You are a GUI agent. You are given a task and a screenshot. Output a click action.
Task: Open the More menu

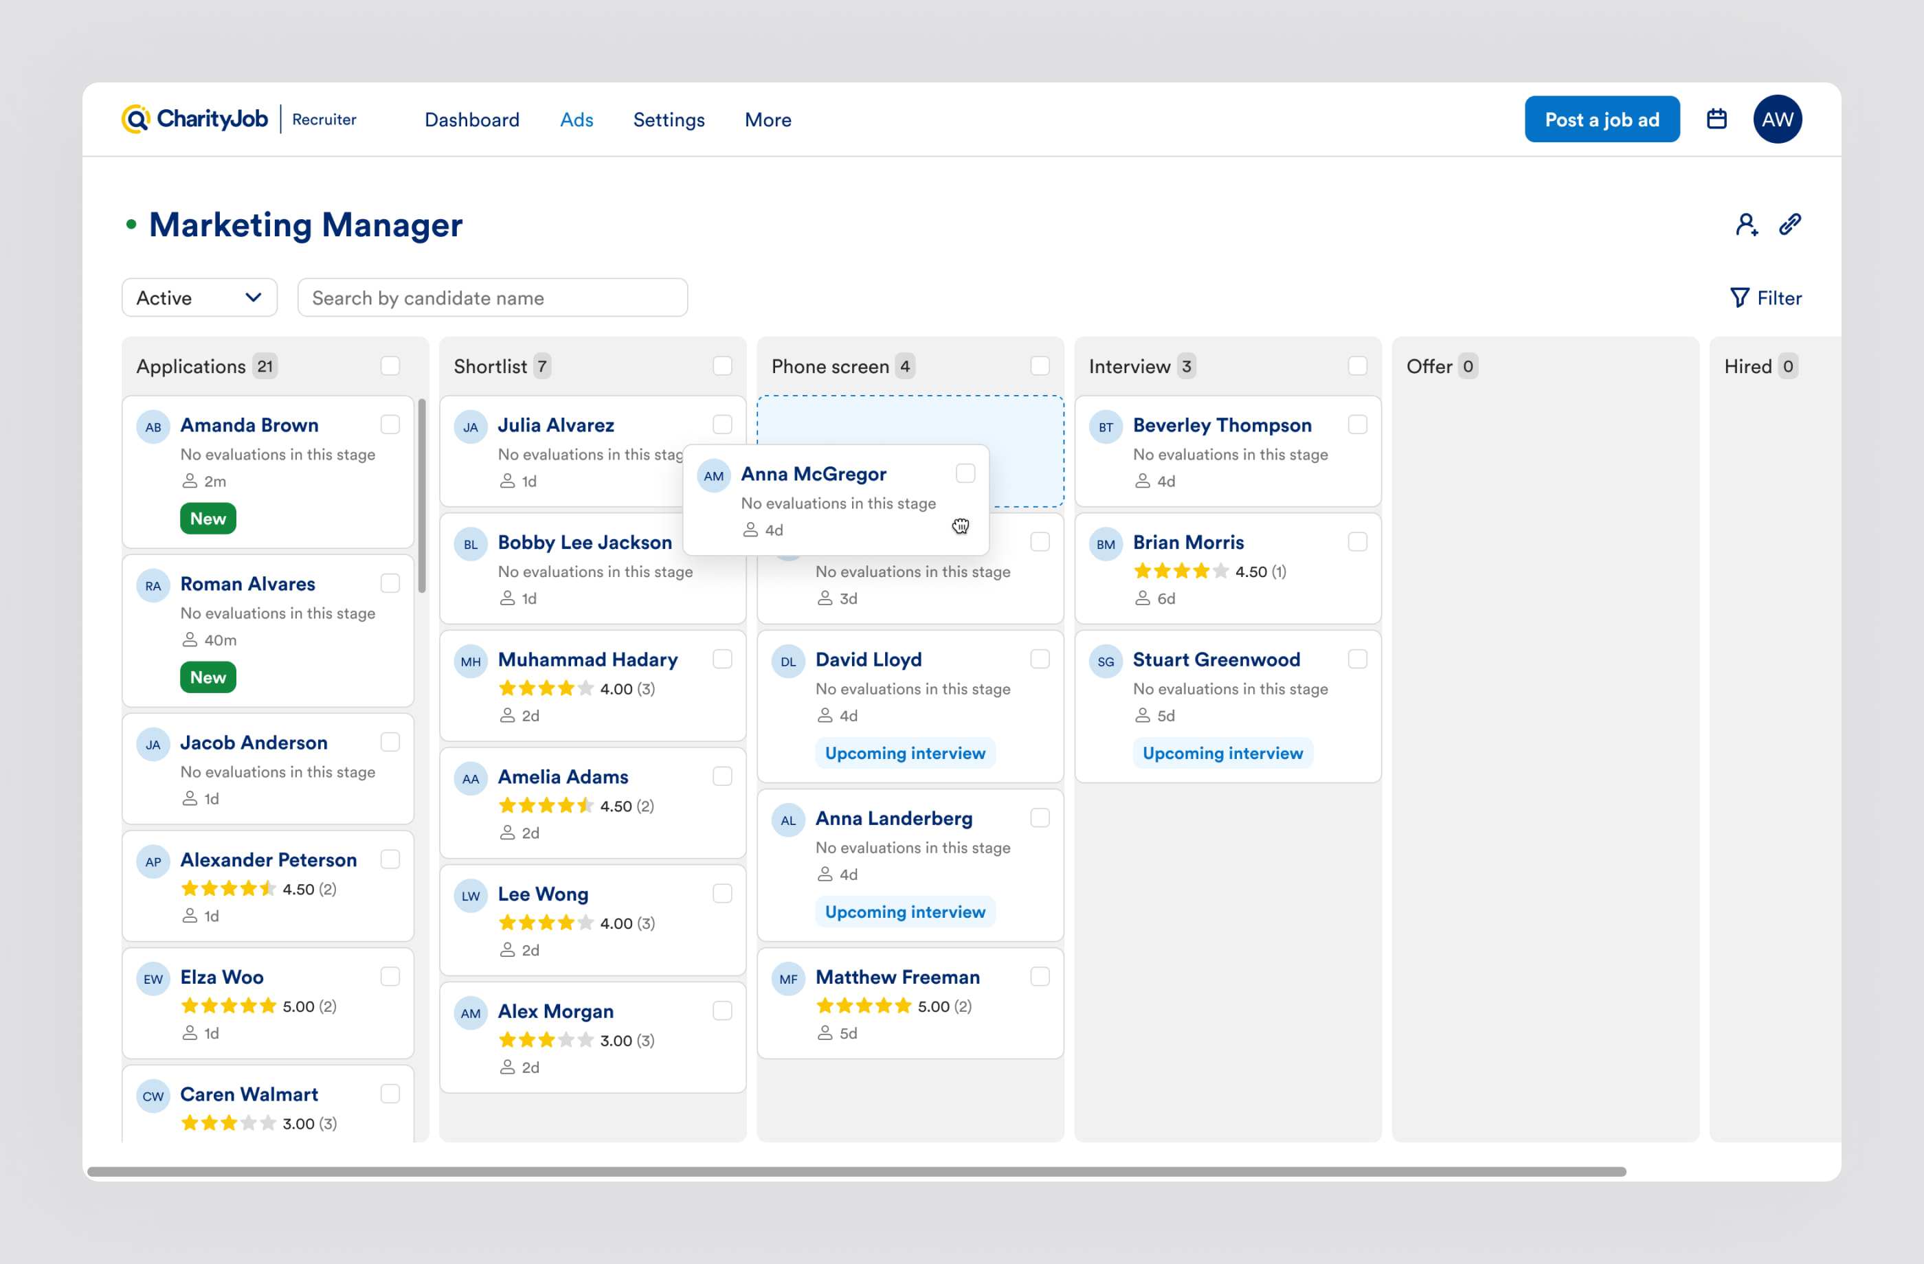768,120
